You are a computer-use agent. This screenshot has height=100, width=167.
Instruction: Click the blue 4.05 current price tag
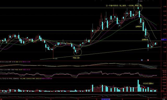click(164, 39)
